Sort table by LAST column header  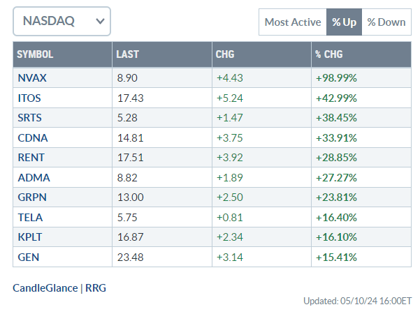click(128, 54)
